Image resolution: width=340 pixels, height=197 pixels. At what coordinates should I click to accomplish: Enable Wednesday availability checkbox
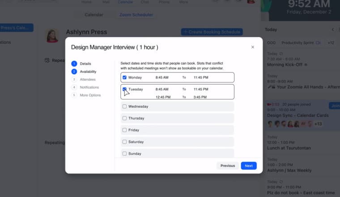[124, 107]
